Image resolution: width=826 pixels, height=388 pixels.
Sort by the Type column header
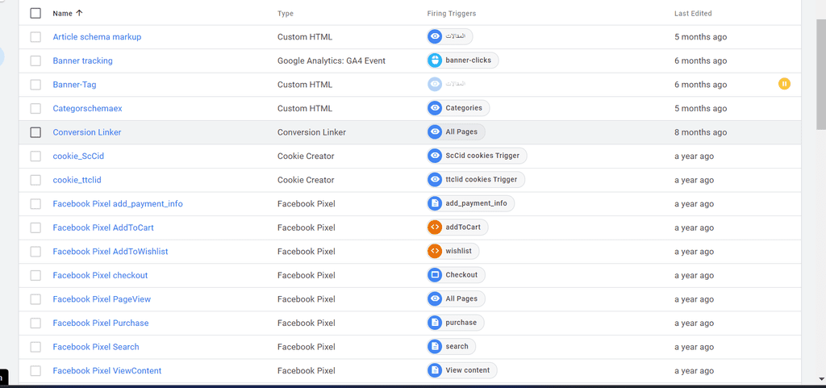(286, 14)
